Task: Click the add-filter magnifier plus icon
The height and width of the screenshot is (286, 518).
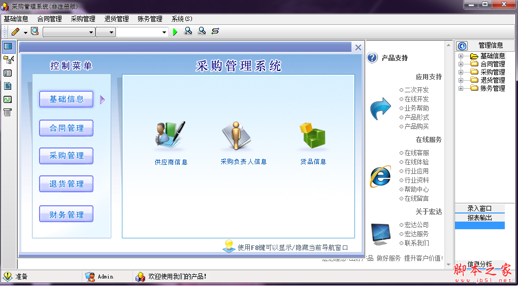Action: [x=188, y=31]
